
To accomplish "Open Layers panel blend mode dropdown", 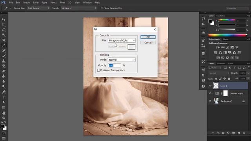I will (219, 73).
